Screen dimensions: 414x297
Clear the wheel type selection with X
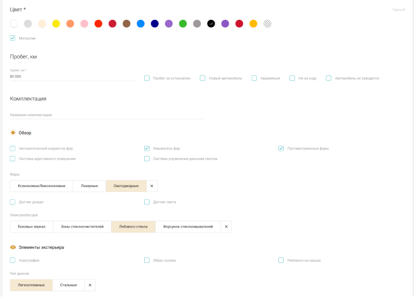90,285
